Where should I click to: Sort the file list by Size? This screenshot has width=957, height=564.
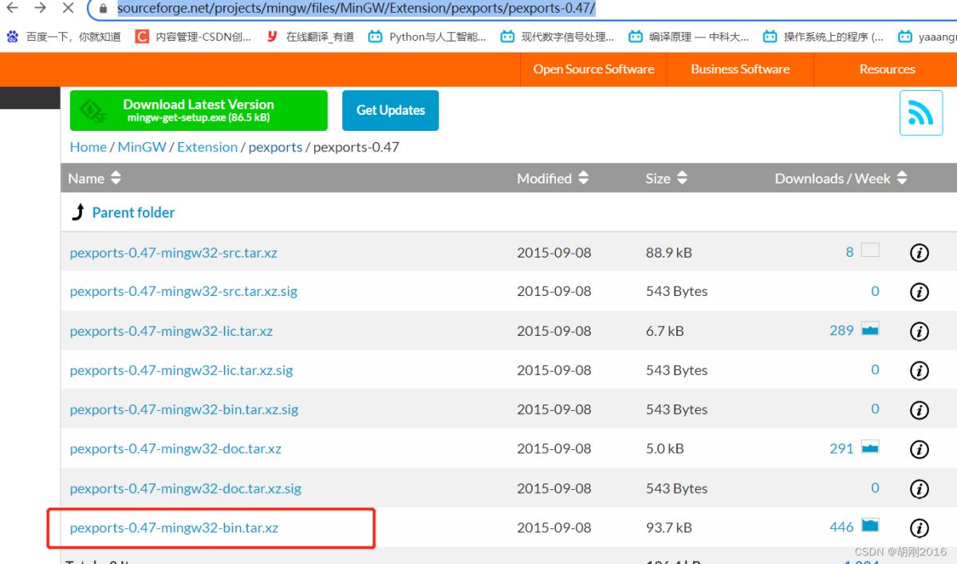coord(666,179)
